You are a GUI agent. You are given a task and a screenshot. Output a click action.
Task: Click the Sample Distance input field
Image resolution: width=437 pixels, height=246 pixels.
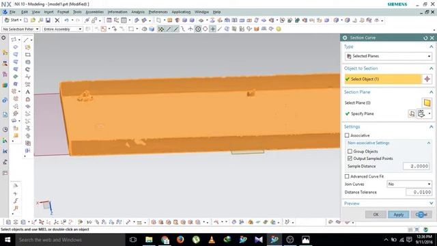(416, 166)
